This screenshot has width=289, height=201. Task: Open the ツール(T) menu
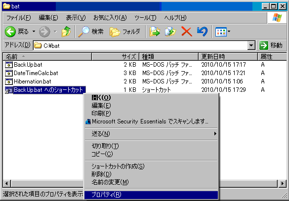point(145,18)
